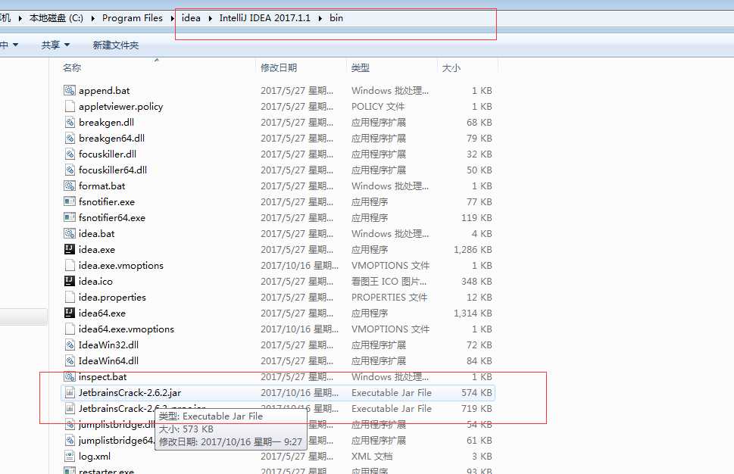Click the 看图王 ICO 图片 type cell
The height and width of the screenshot is (474, 734).
[389, 281]
